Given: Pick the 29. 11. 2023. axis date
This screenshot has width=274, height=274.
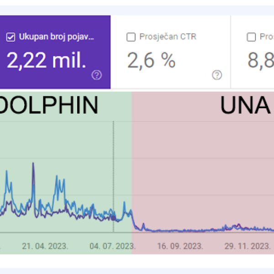Looking at the screenshot, I should tap(247, 246).
